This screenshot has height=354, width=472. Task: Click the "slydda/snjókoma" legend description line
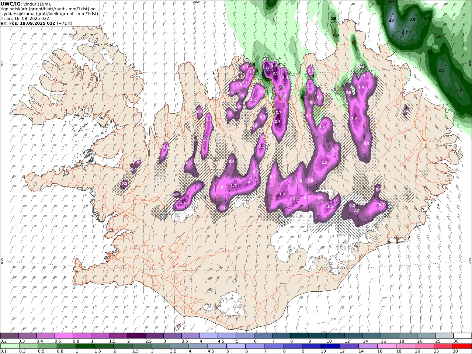point(49,14)
